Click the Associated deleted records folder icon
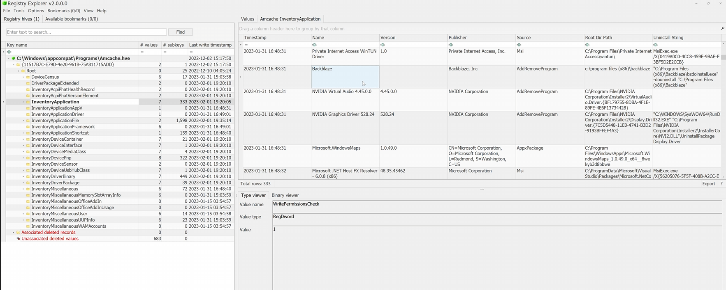 (18, 233)
